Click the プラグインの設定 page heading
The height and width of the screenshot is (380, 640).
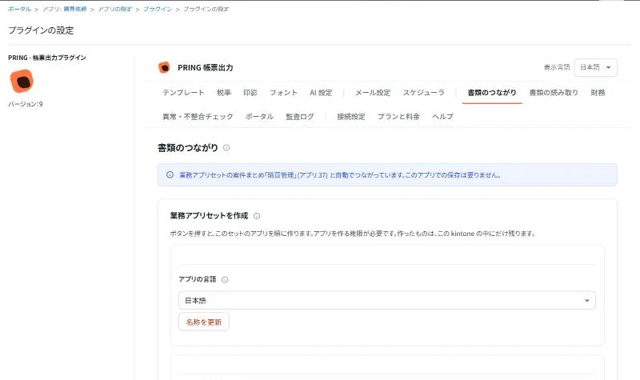(x=41, y=30)
